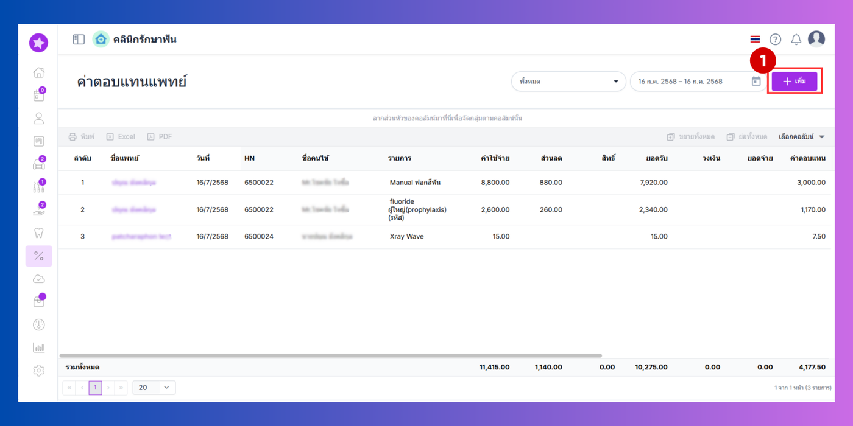Open the settings gear in sidebar
The height and width of the screenshot is (426, 853).
(38, 371)
